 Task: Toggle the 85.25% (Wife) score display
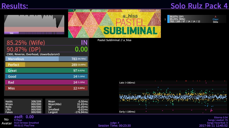click(x=26, y=43)
